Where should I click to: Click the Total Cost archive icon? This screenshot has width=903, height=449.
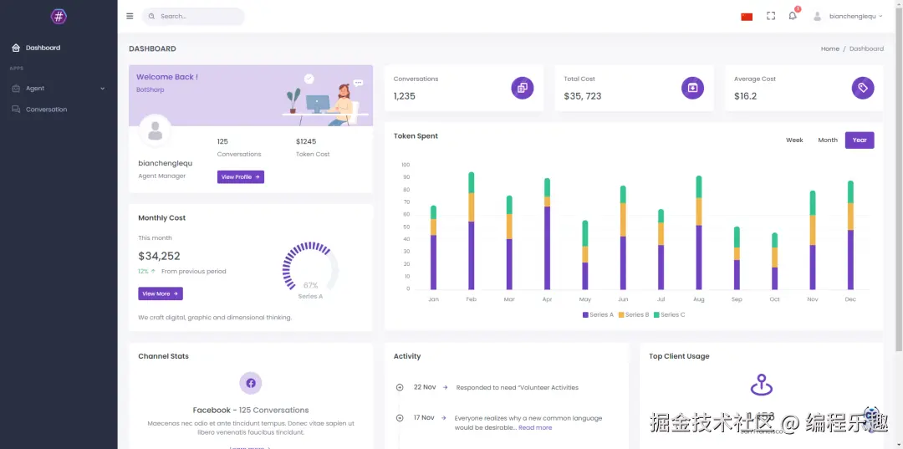[x=693, y=88]
